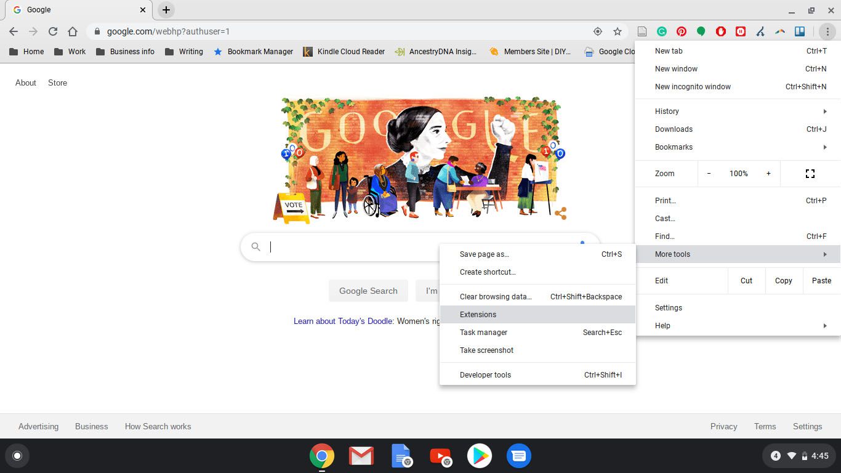Open Messages app from the shelf
Screen dimensions: 841x473
[519, 456]
